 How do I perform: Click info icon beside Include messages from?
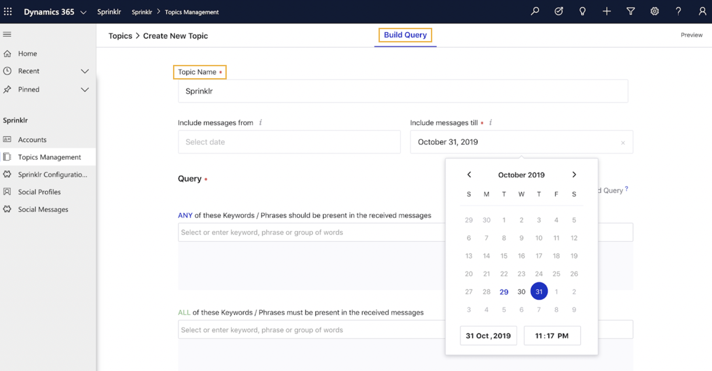[x=260, y=123]
